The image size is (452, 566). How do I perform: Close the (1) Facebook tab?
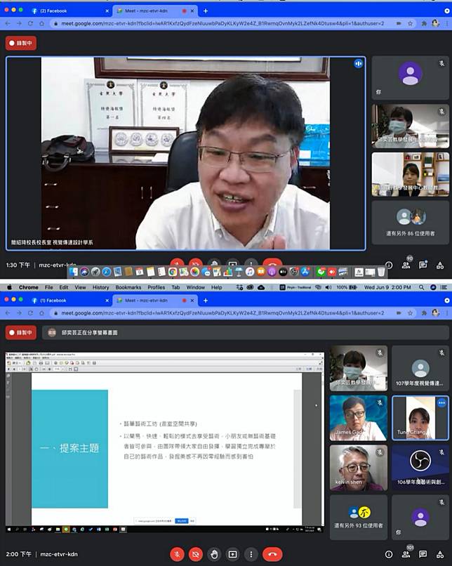click(x=107, y=301)
